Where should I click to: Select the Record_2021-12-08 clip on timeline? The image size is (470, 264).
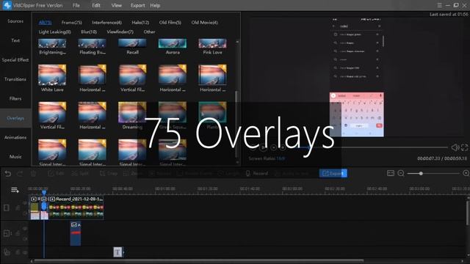click(x=76, y=208)
